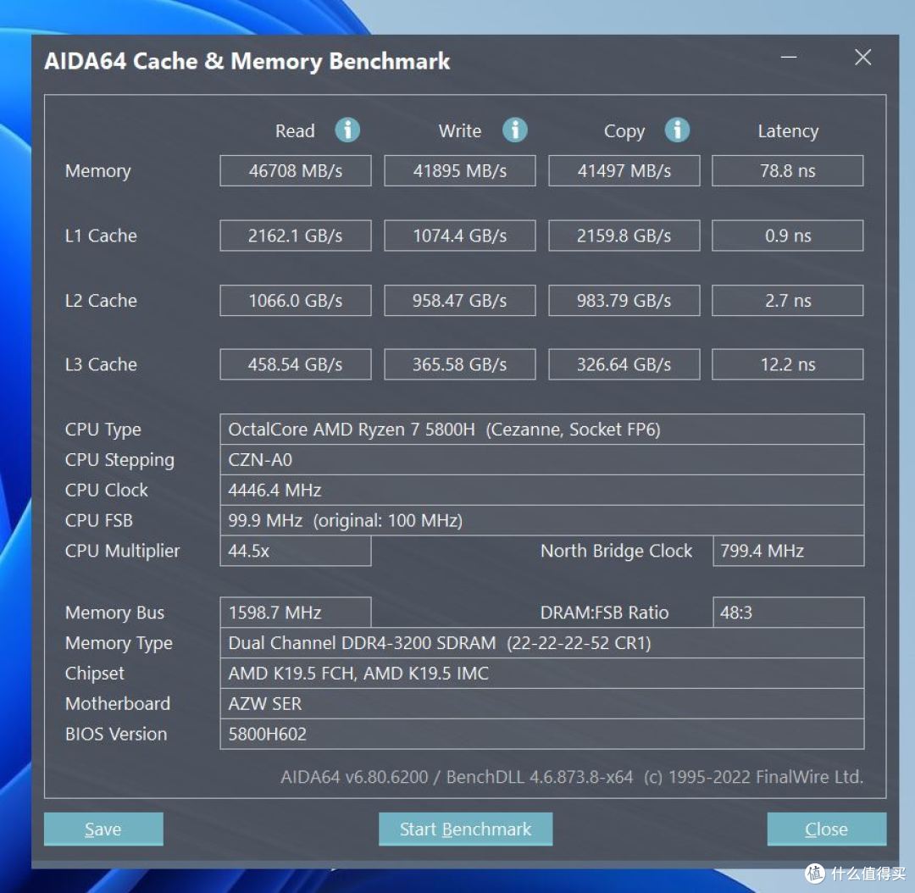Select the L2 Cache Write 958.47 GB/s
This screenshot has width=915, height=893.
(460, 300)
